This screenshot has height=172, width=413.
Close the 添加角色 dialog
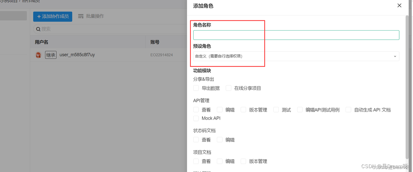tap(399, 5)
